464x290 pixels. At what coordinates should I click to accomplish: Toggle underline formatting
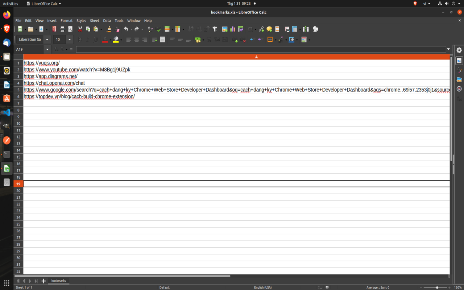coord(95,39)
